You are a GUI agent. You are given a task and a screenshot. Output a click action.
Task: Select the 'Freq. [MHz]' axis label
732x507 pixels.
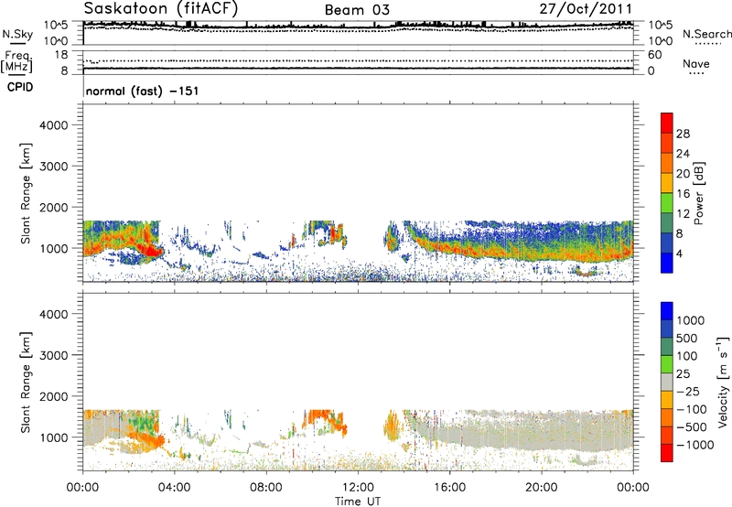(x=16, y=62)
